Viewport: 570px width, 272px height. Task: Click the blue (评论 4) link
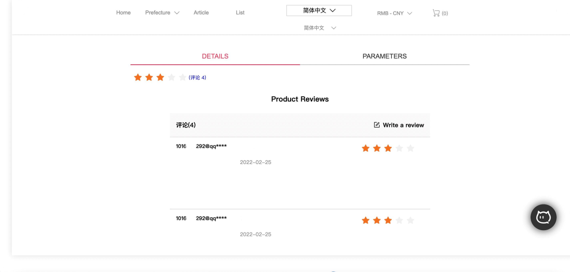coord(198,78)
